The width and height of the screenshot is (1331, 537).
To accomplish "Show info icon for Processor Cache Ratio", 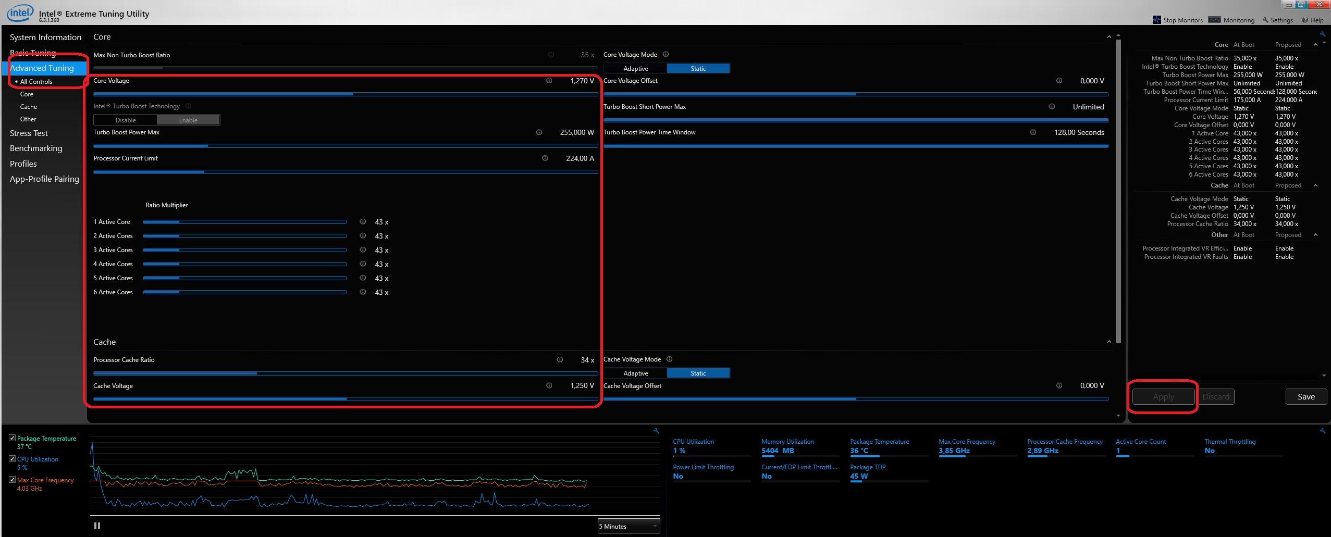I will coord(560,360).
